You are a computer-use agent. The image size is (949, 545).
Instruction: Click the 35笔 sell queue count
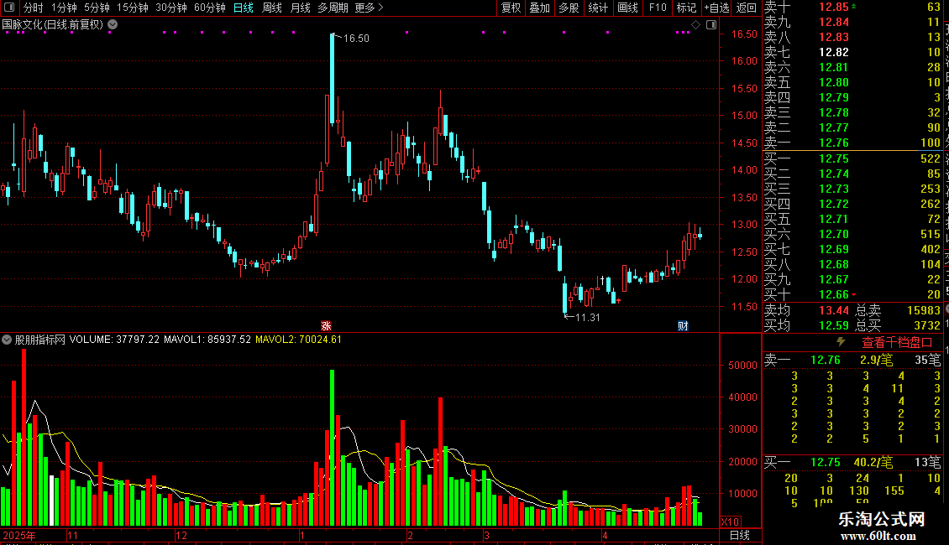click(927, 360)
